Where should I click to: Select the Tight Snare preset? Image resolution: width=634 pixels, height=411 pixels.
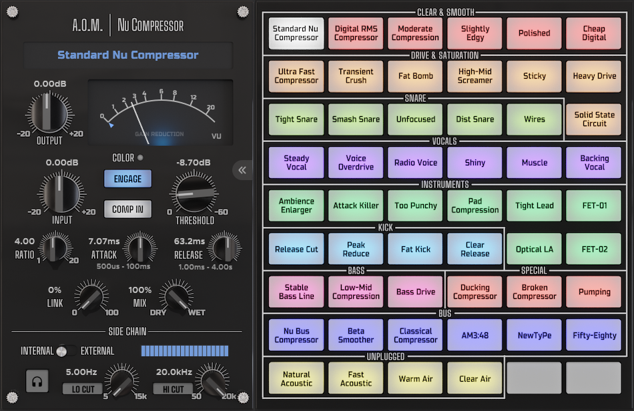tap(296, 119)
